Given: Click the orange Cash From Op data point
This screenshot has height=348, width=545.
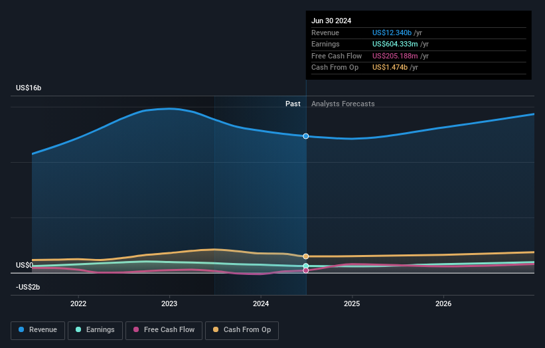Looking at the screenshot, I should point(306,256).
